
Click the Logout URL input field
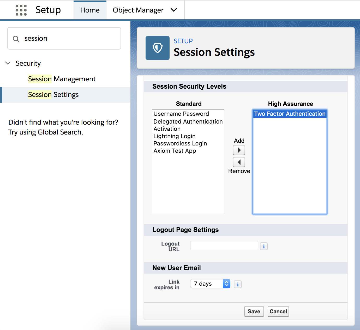point(224,245)
